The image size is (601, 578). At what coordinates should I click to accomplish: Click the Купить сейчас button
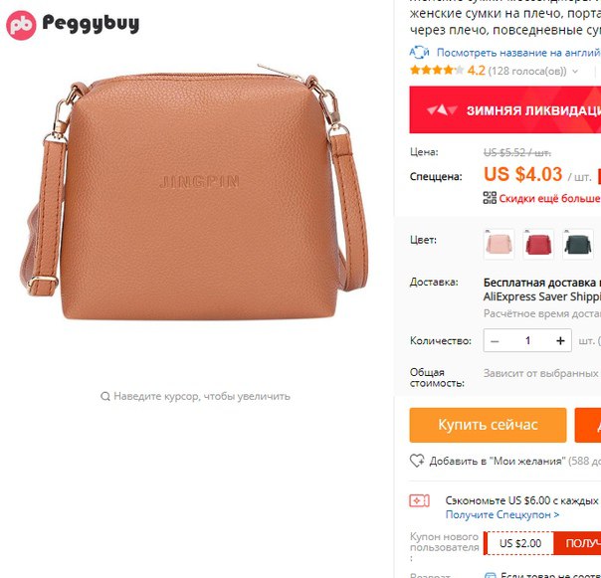(488, 425)
